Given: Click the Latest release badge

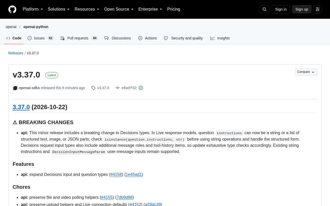Looking at the screenshot, I should pos(52,75).
